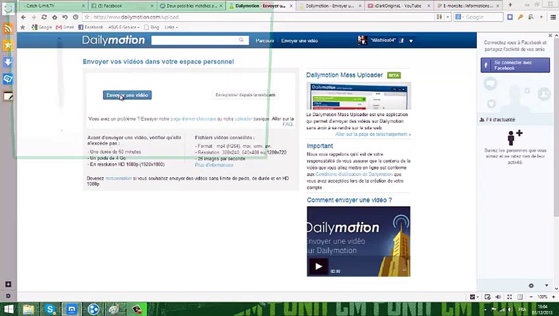The height and width of the screenshot is (316, 559).
Task: Reload the page with the refresh icon
Action: [44, 17]
